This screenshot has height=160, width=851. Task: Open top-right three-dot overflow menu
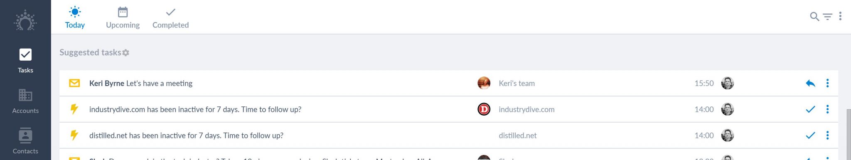pos(840,16)
